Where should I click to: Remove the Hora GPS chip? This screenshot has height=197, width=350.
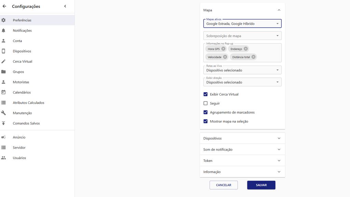point(224,49)
